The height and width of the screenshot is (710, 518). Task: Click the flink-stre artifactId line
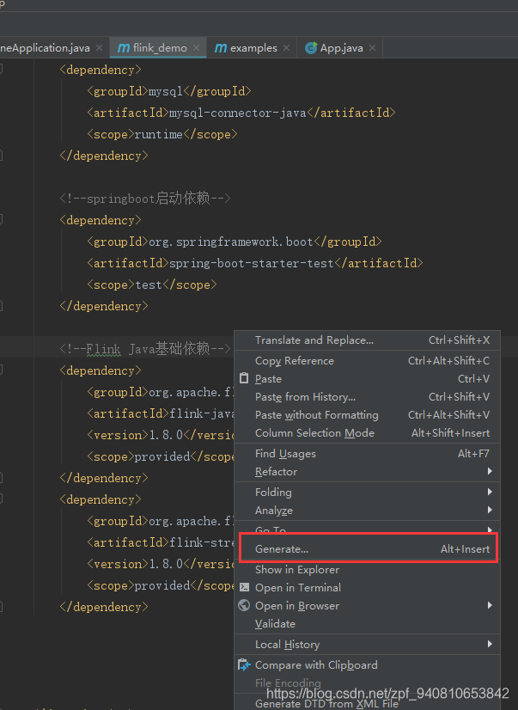[161, 542]
